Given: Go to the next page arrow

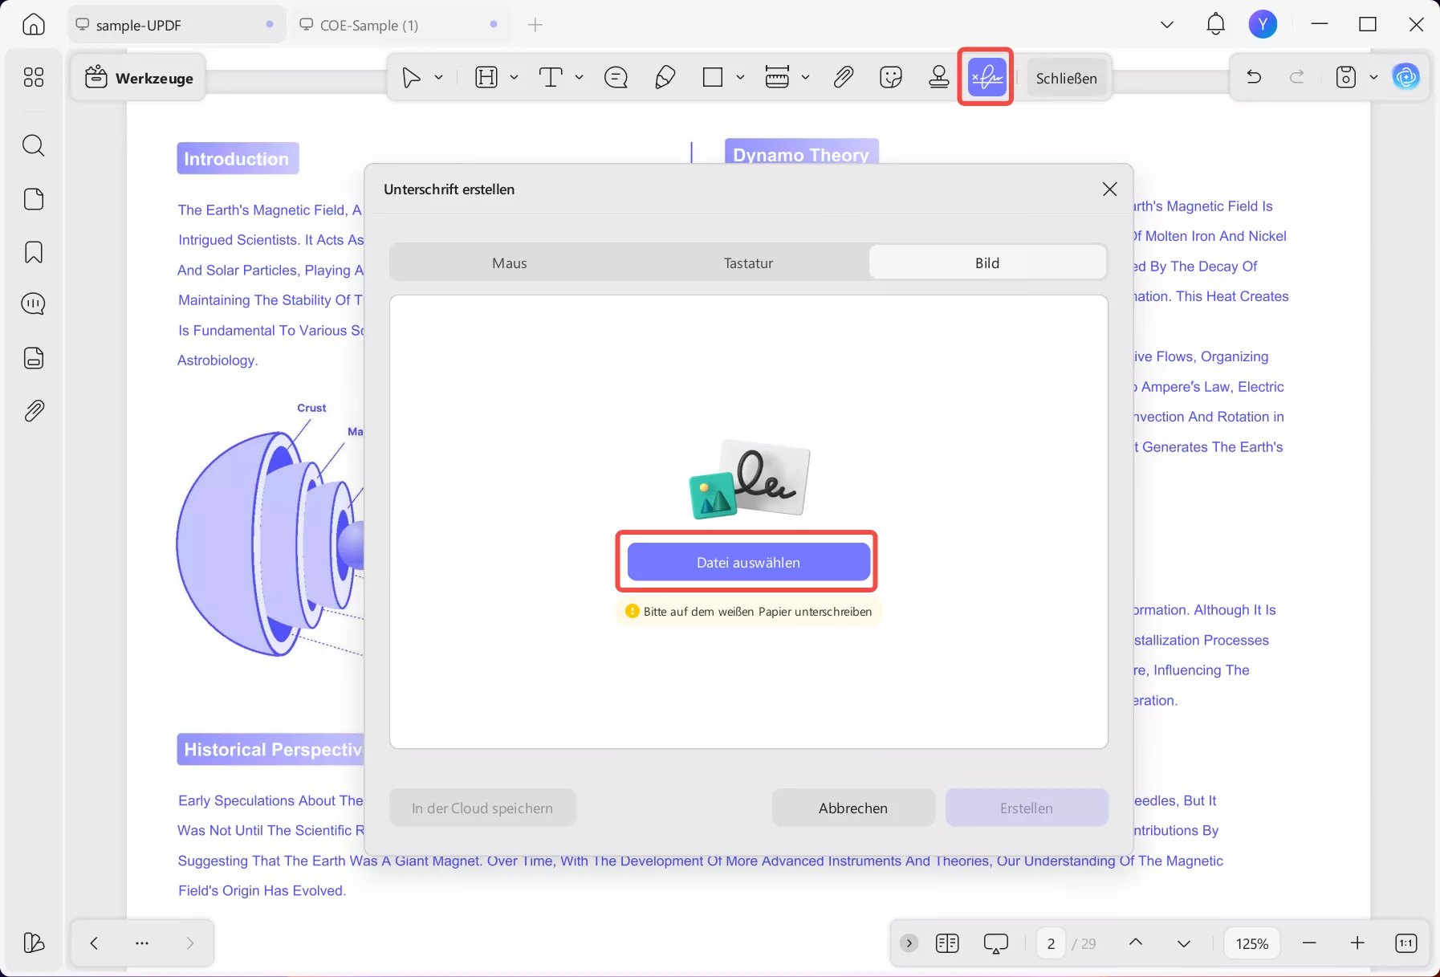Looking at the screenshot, I should pyautogui.click(x=1183, y=942).
